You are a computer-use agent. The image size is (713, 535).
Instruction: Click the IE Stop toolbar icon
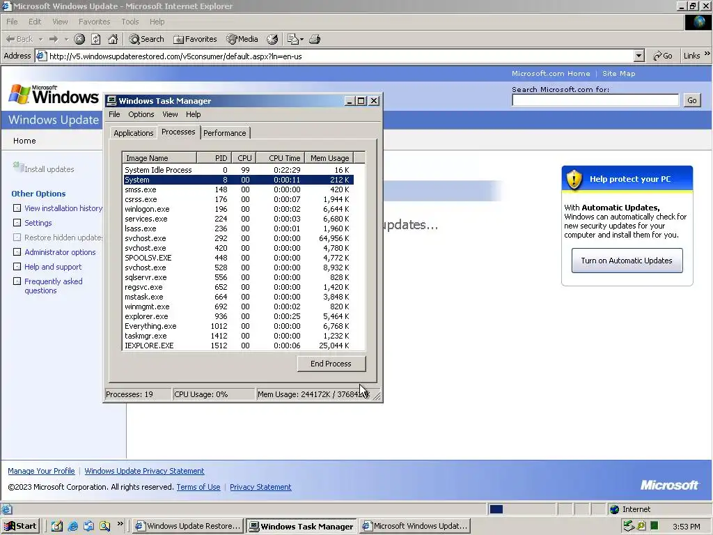79,39
